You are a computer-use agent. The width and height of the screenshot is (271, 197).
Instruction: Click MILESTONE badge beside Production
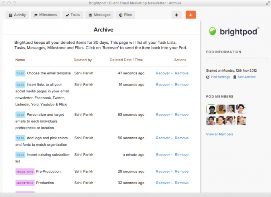pos(25,183)
